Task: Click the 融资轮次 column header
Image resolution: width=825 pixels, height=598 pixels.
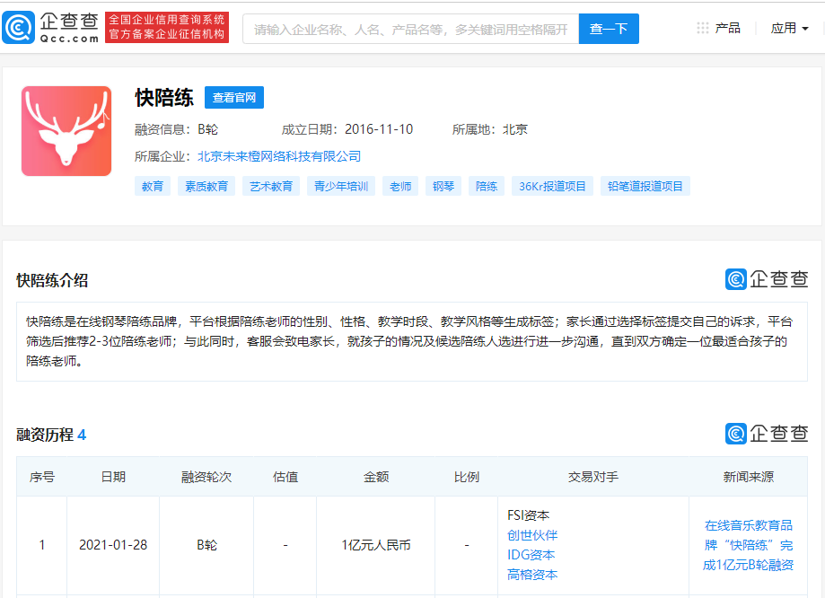Action: point(206,477)
